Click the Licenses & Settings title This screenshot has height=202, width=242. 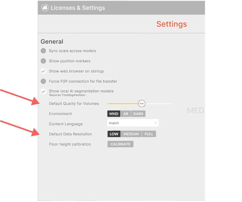click(78, 8)
